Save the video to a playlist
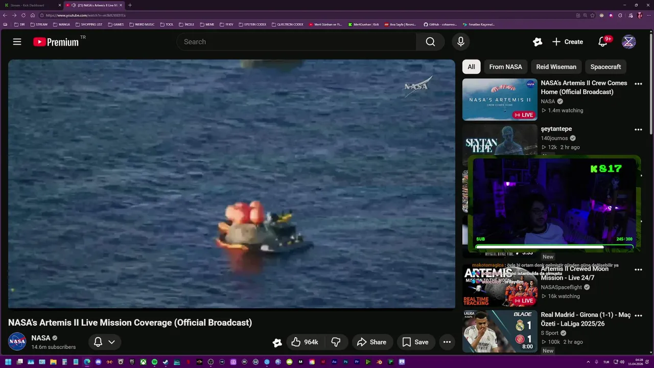The height and width of the screenshot is (368, 654). tap(415, 342)
